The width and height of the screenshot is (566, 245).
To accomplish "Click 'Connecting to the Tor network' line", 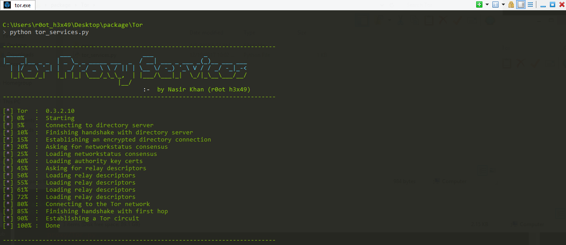I will pos(76,204).
